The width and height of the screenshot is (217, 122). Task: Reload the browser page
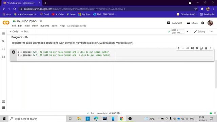tap(15, 9)
